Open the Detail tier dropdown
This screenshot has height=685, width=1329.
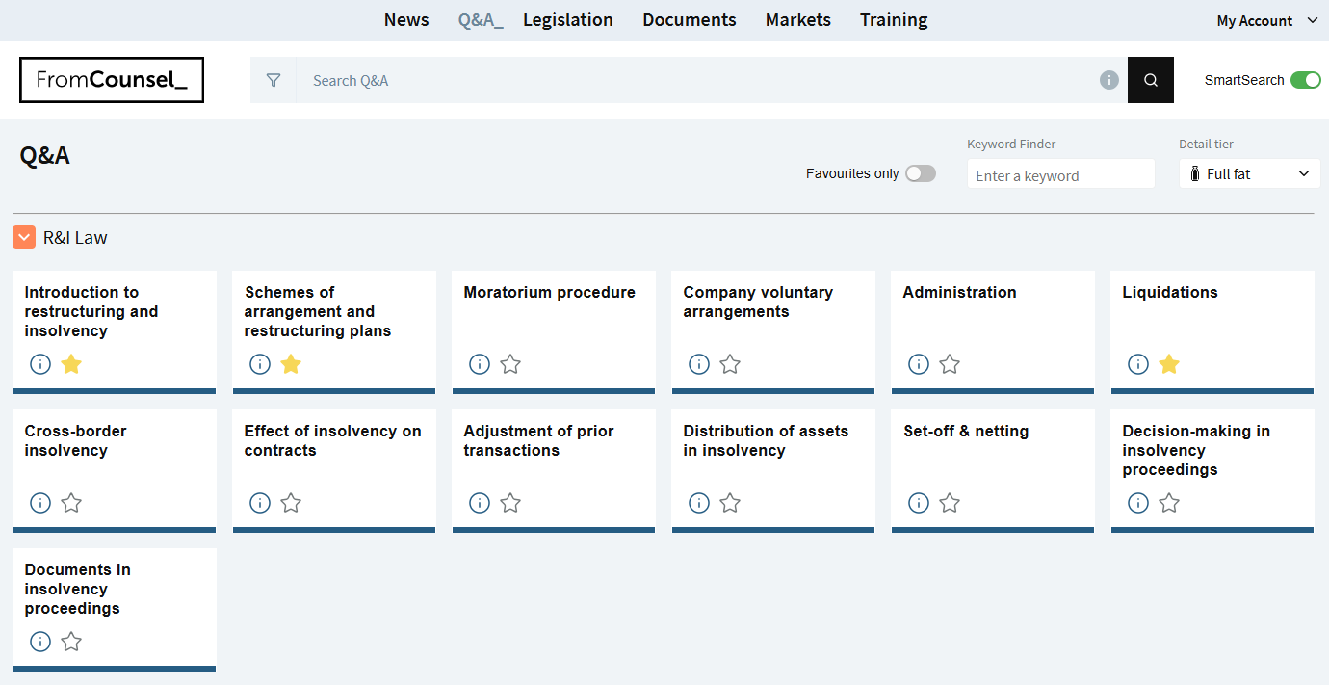tap(1249, 174)
